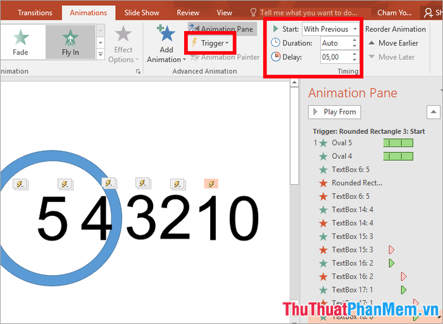443x324 pixels.
Task: Click the Share person icon
Action: point(428,13)
